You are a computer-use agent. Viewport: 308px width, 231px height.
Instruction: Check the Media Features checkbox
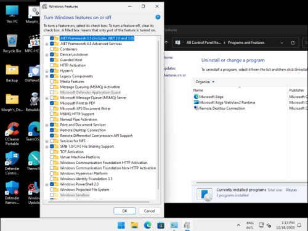[x=52, y=81]
